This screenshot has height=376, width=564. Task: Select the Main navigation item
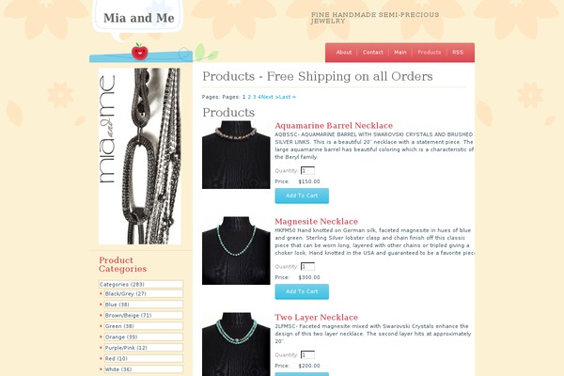click(x=400, y=53)
